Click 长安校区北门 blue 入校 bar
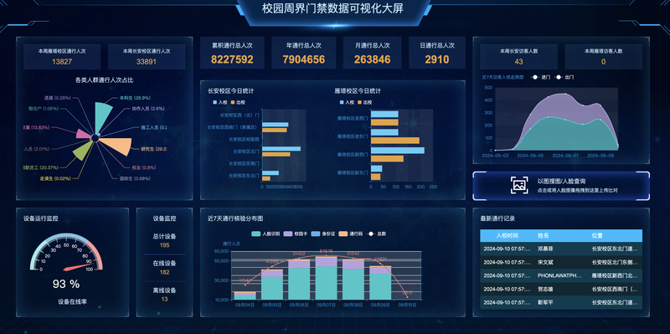The image size is (670, 334). (x=281, y=149)
